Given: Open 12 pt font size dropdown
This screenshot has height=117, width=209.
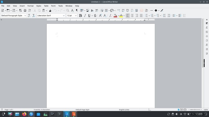Looking at the screenshot, I should 76,16.
